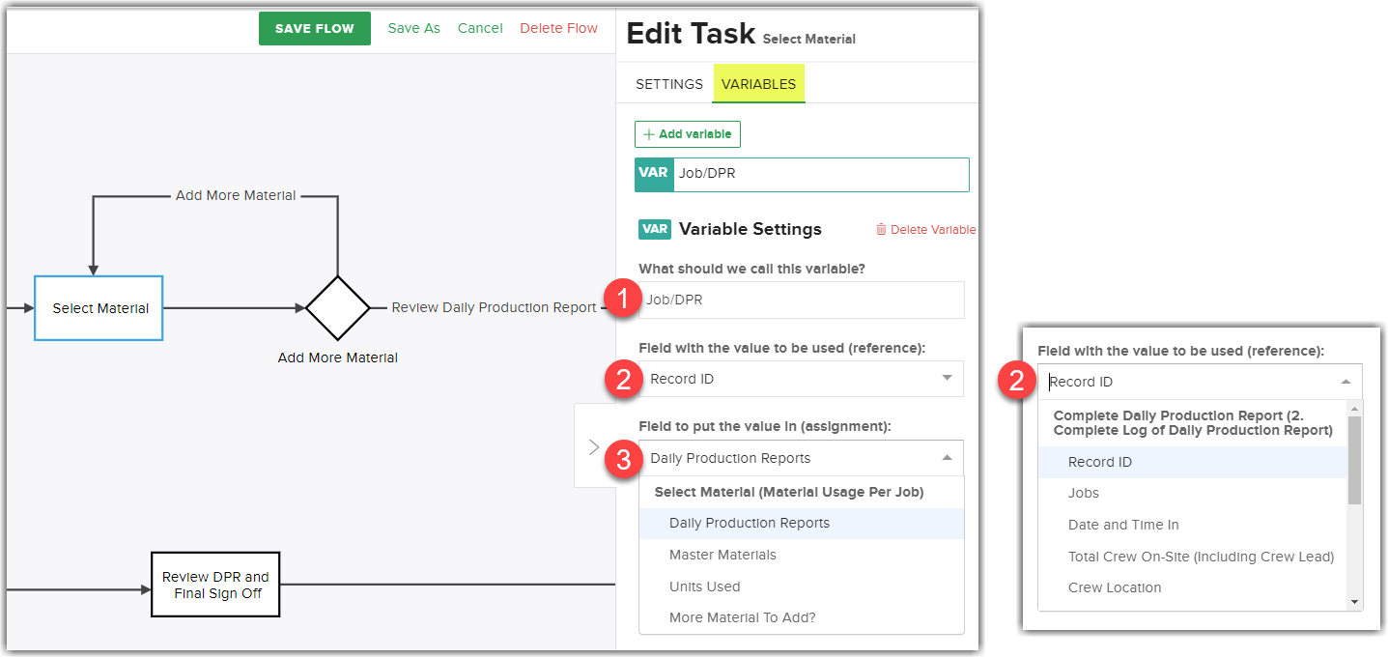Select Jobs in the reference popup list
1388x658 pixels.
pos(1193,493)
